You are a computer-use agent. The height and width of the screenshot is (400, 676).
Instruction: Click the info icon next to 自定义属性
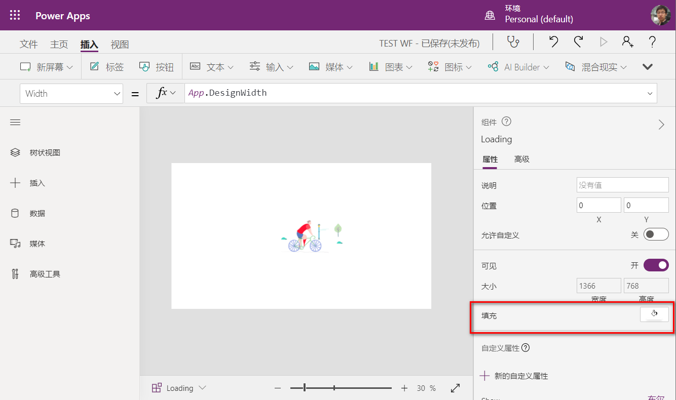(x=525, y=348)
